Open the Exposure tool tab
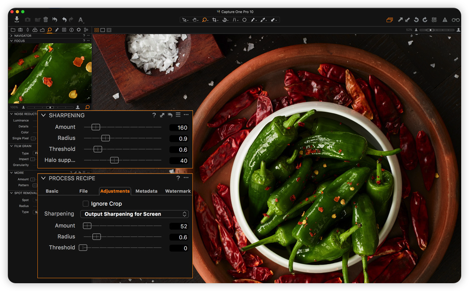469x291 pixels. coord(42,30)
